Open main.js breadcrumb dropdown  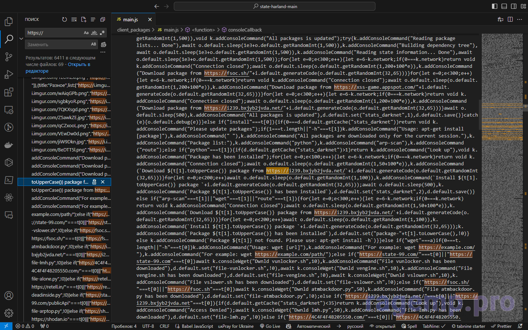(x=168, y=30)
